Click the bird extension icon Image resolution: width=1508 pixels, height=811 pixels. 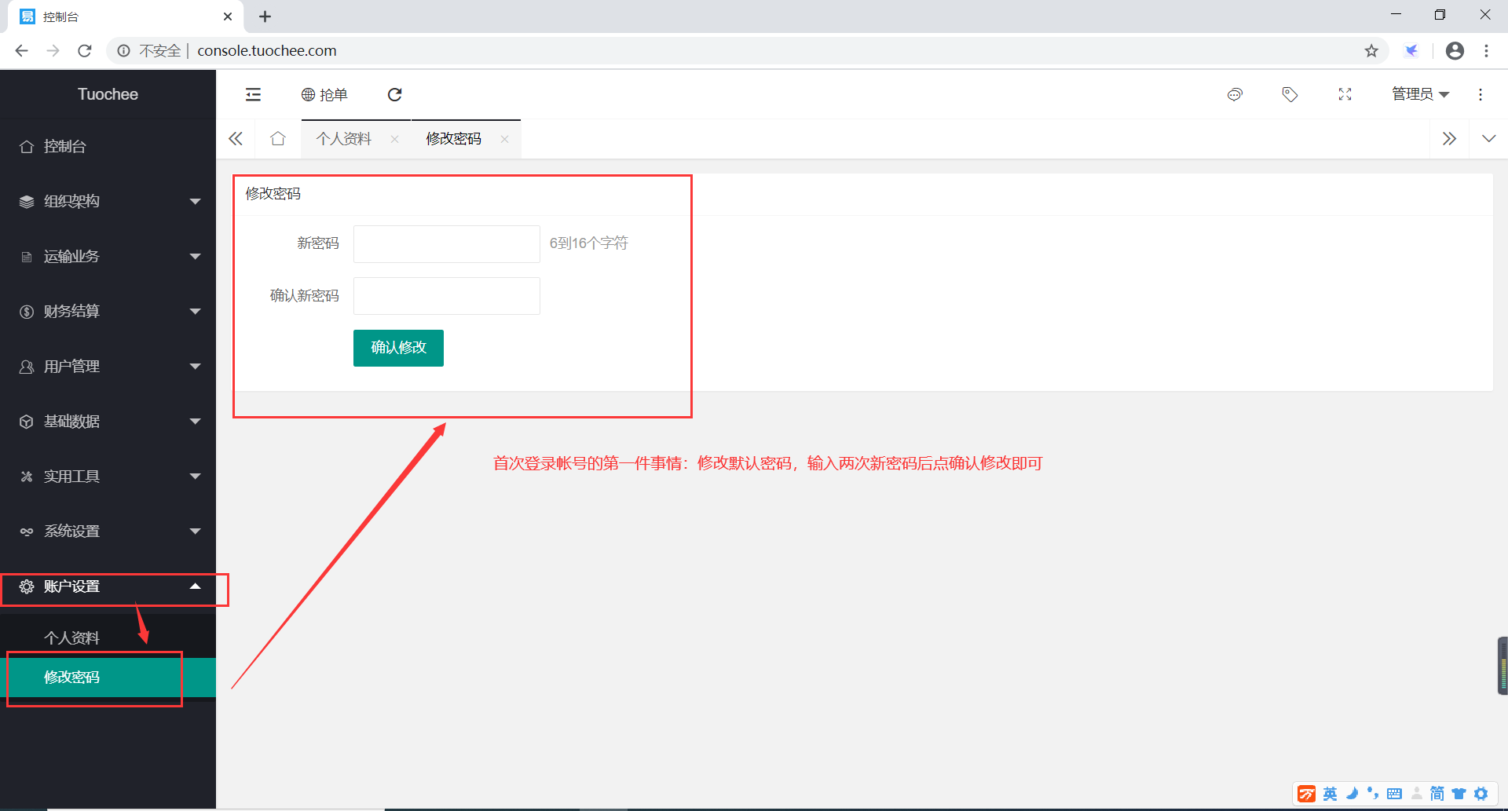1411,51
